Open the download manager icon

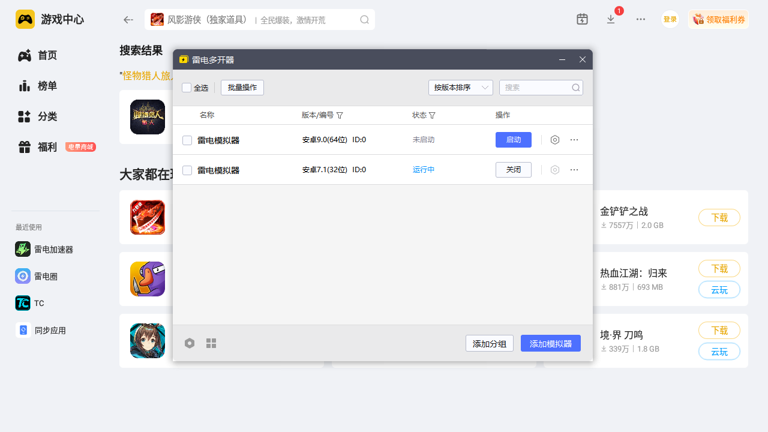tap(611, 19)
